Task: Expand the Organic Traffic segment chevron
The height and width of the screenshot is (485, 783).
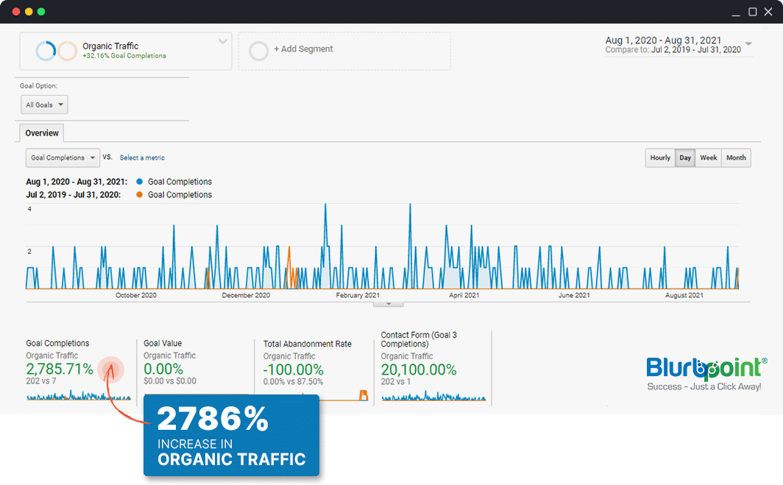Action: click(223, 42)
